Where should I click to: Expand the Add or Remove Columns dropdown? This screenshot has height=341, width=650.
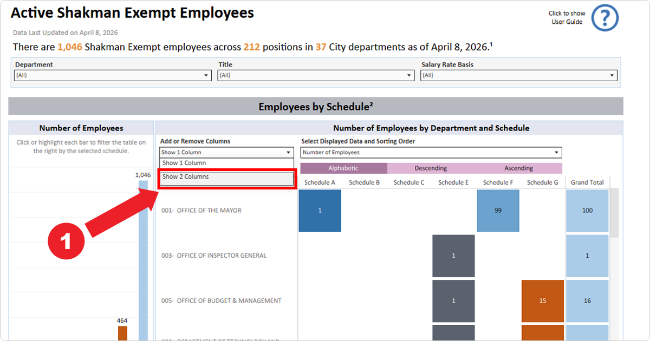pyautogui.click(x=226, y=153)
